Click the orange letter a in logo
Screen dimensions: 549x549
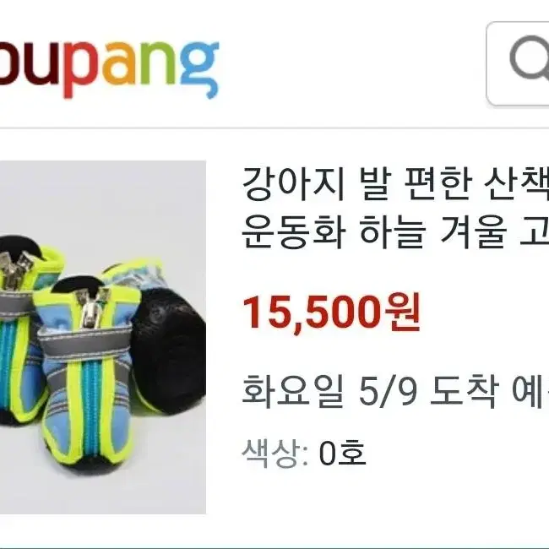[x=119, y=64]
